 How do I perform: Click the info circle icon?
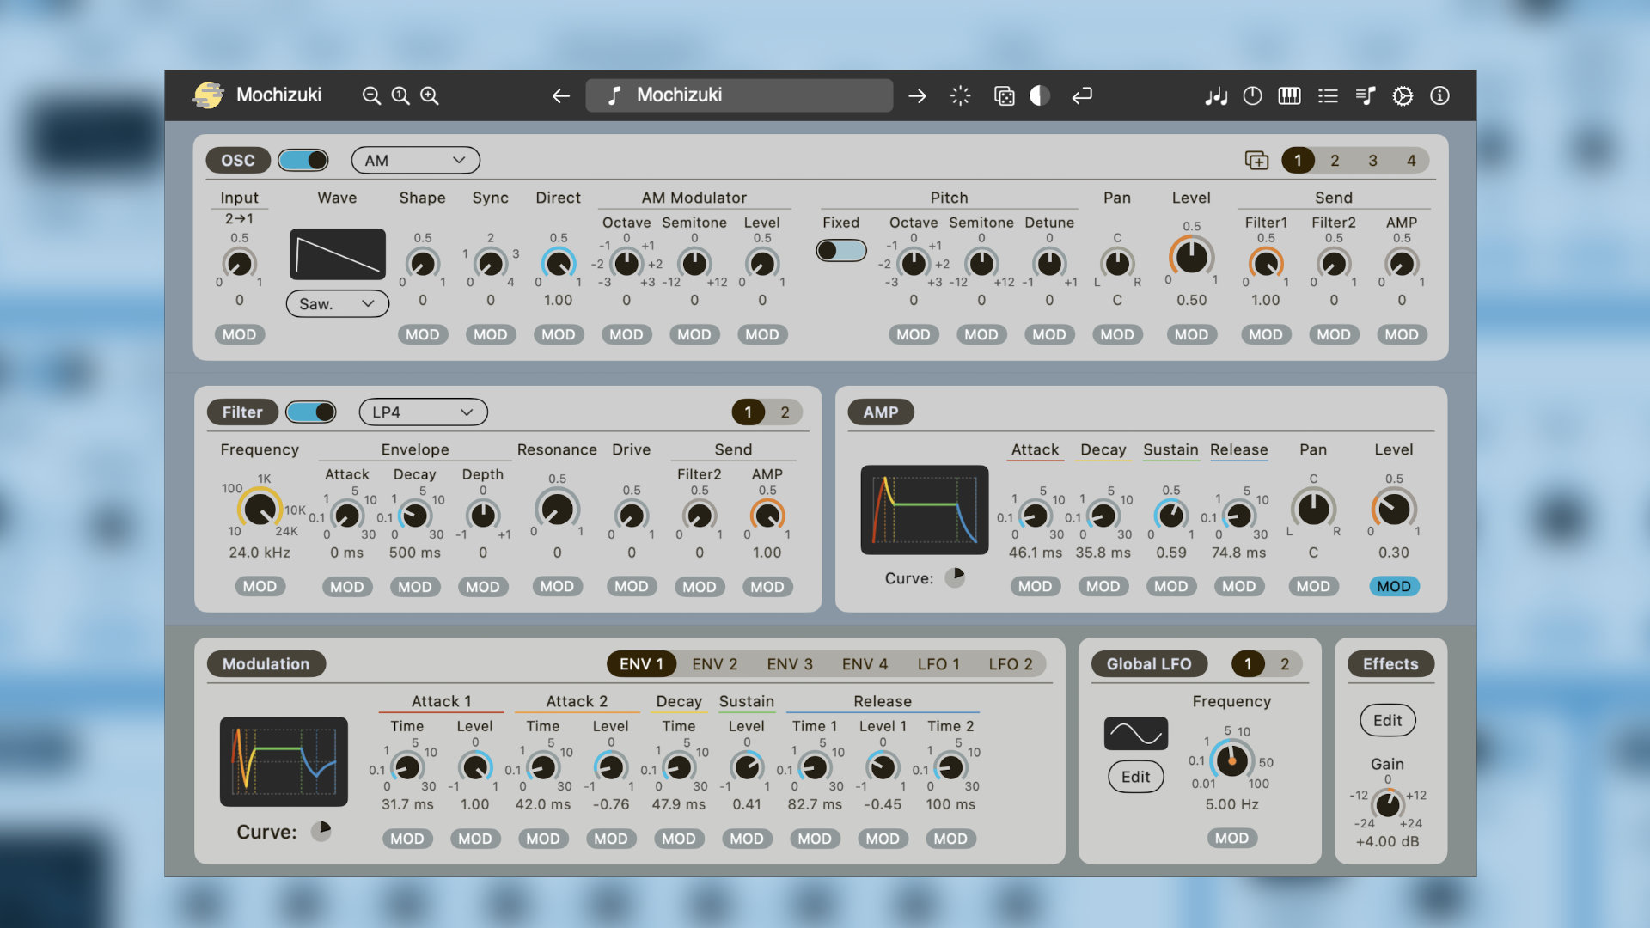click(x=1439, y=95)
